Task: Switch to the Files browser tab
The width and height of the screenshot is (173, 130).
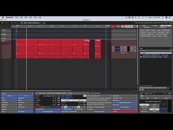Action: (x=144, y=25)
